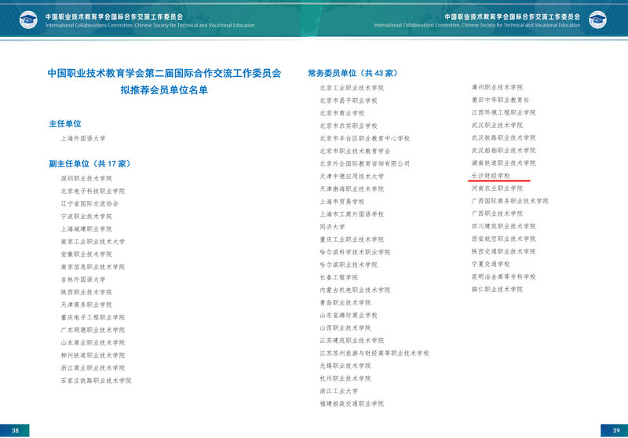The width and height of the screenshot is (628, 438).
Task: Click the entry '陕西交通职业技术学院'
Action: 503,251
